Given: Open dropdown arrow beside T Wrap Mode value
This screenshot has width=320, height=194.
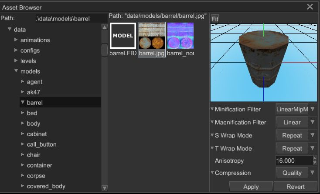Looking at the screenshot, I should pyautogui.click(x=313, y=148).
